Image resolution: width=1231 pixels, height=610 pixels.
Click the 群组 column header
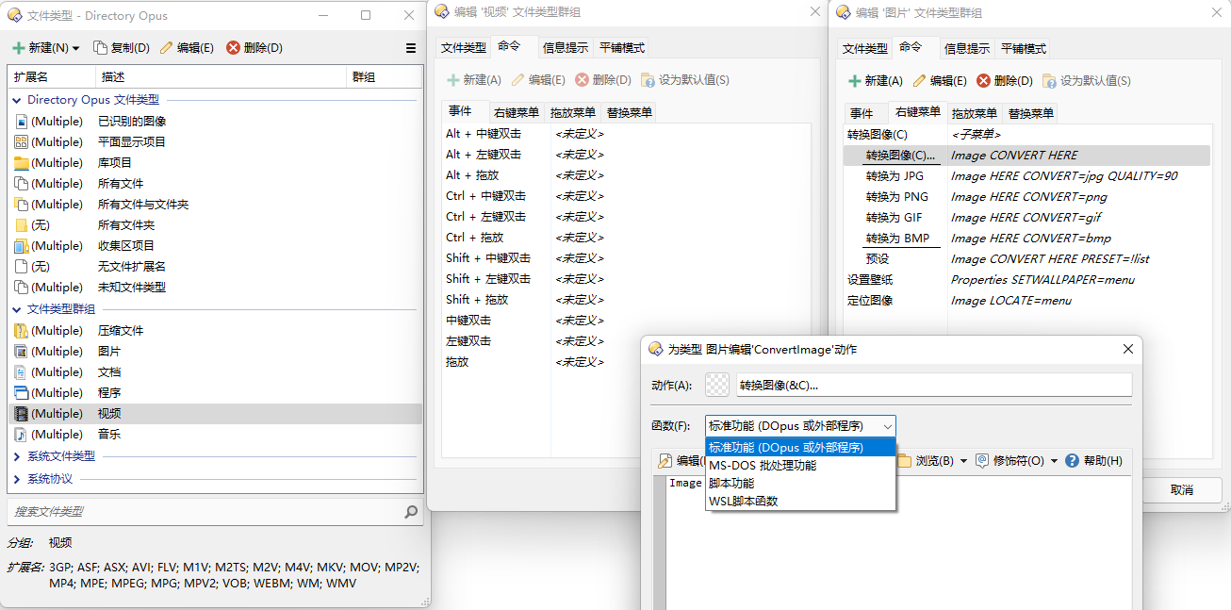tap(385, 77)
